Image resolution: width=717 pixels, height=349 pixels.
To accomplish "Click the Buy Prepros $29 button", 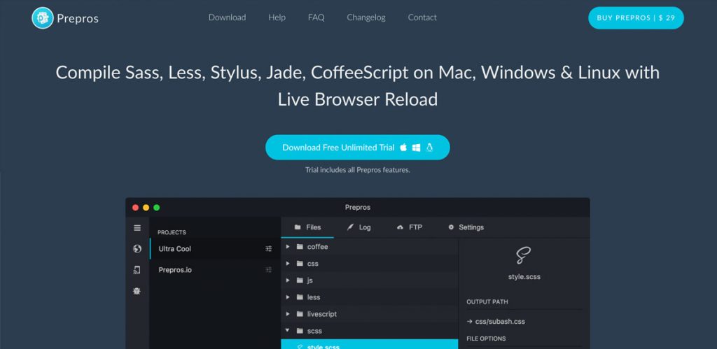I will click(635, 18).
